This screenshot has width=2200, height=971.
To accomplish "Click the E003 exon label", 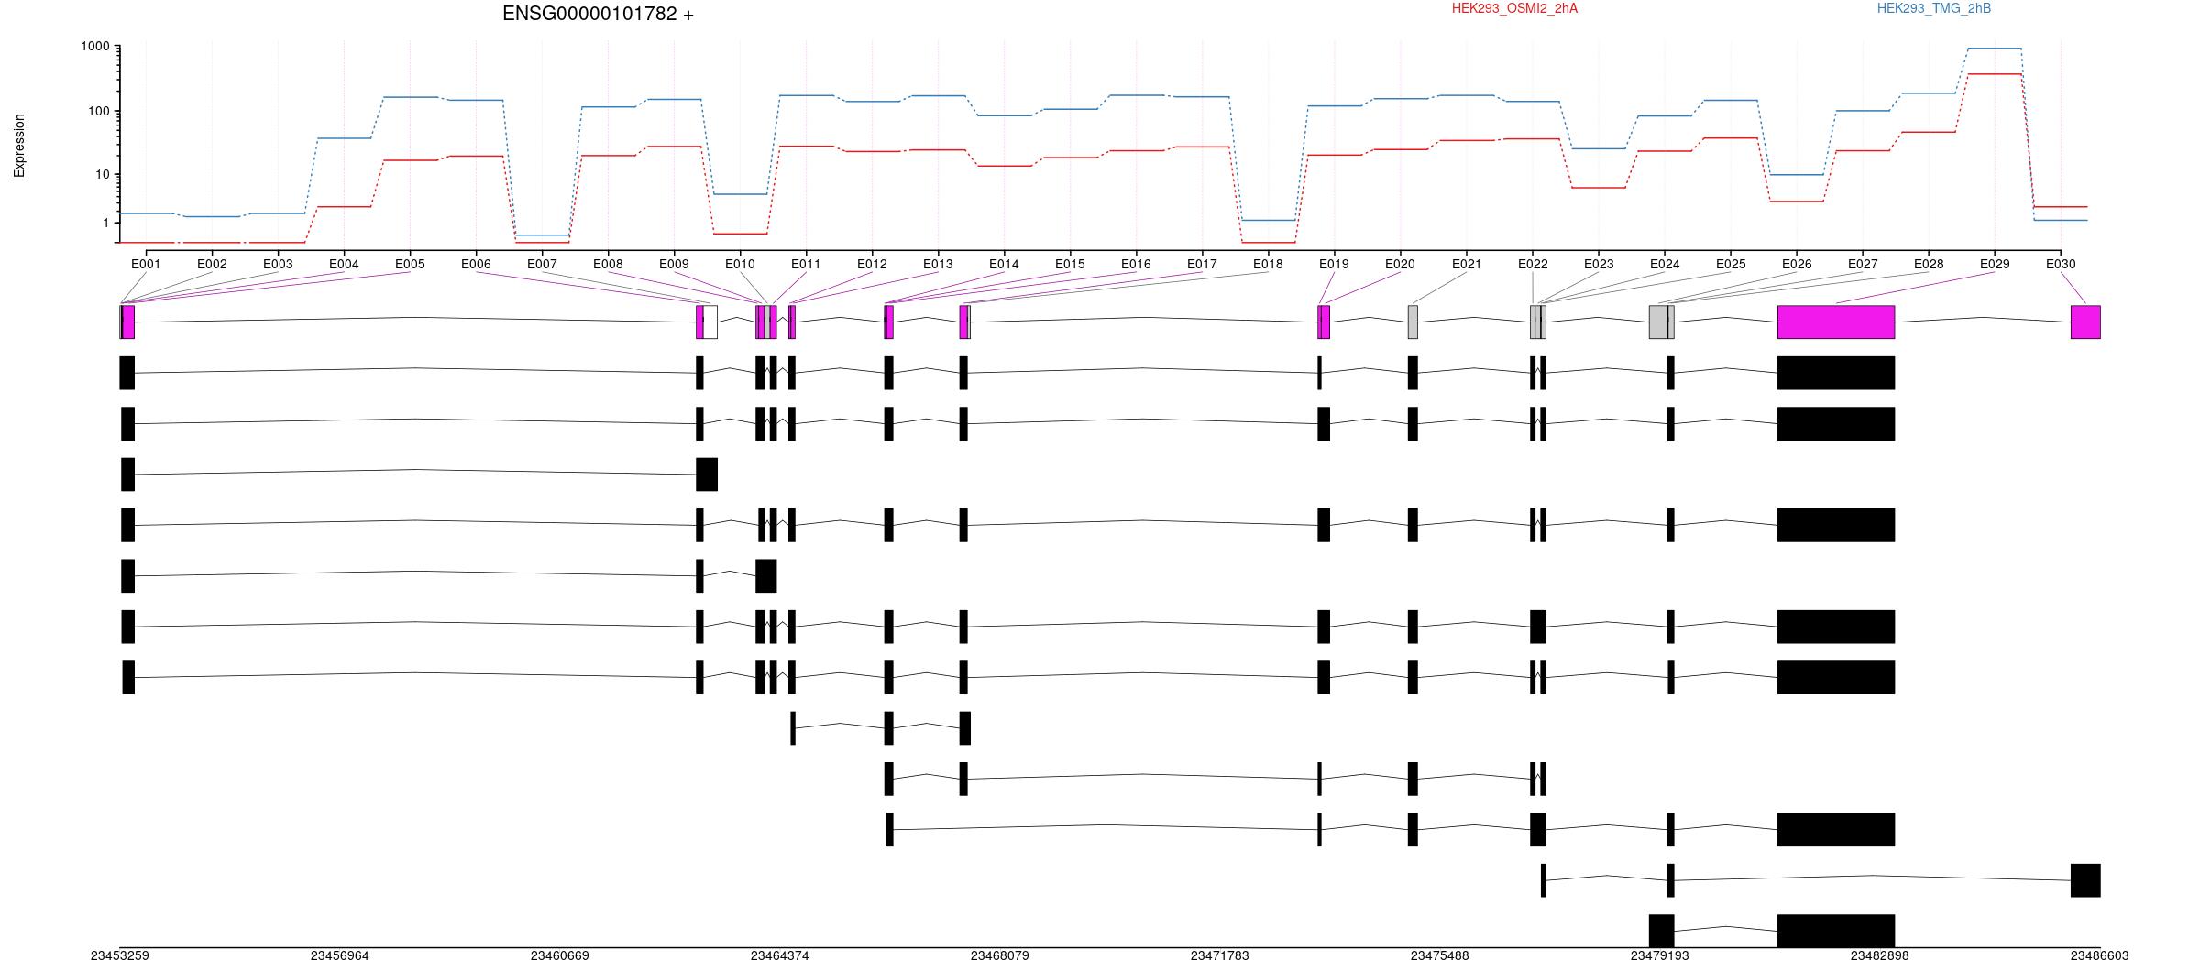I will pos(278,264).
